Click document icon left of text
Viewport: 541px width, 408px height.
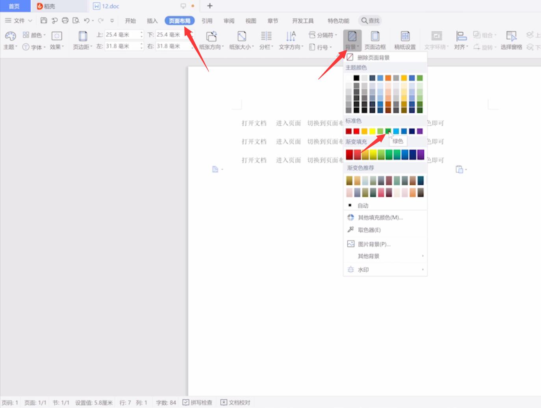[215, 169]
